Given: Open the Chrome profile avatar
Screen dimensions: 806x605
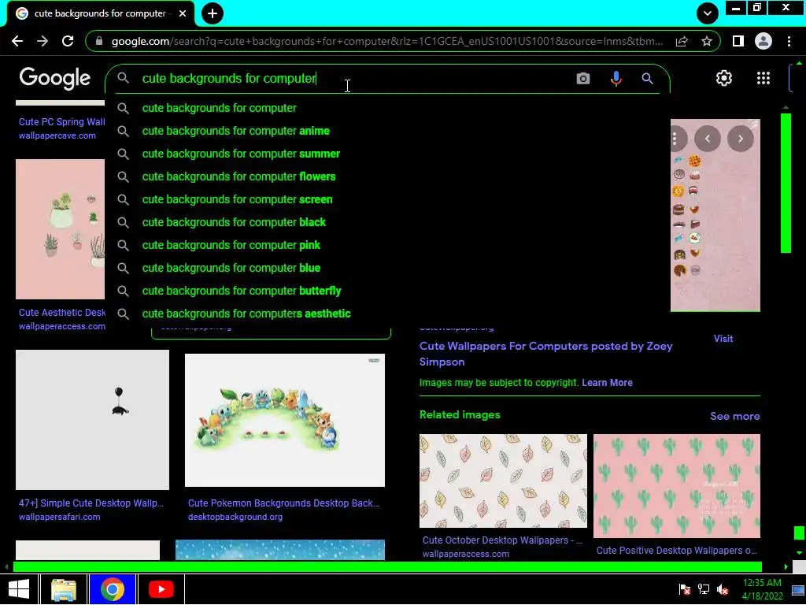Looking at the screenshot, I should click(763, 41).
